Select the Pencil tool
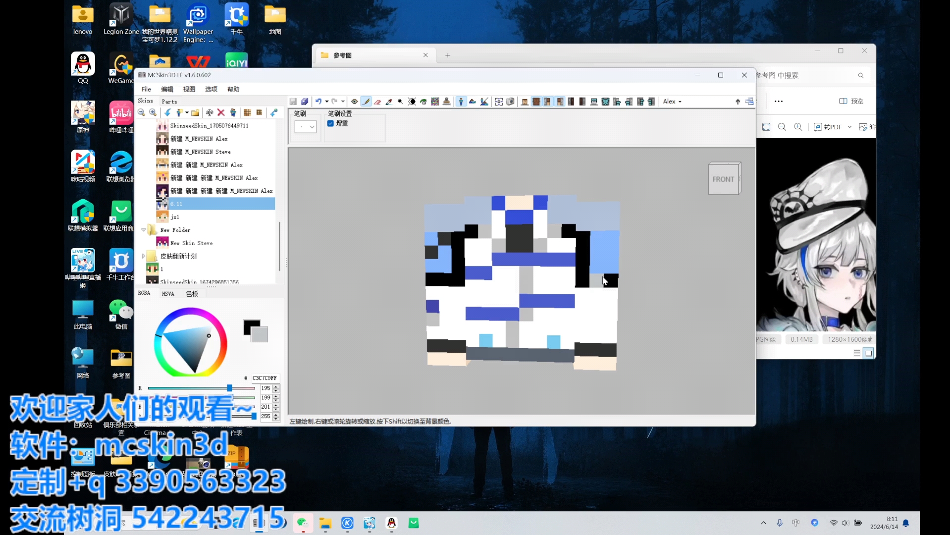The image size is (950, 535). 366,102
